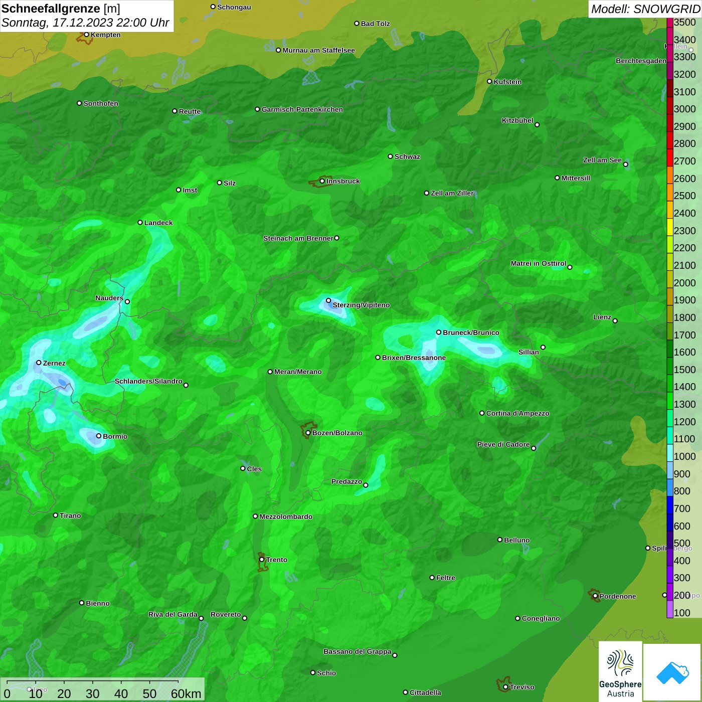702x702 pixels.
Task: Click the Garmisch-Partenkirchen label
Action: (x=302, y=109)
